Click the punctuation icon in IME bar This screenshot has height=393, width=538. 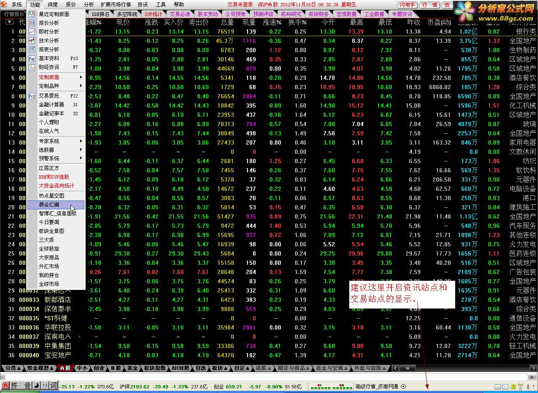pos(45,385)
